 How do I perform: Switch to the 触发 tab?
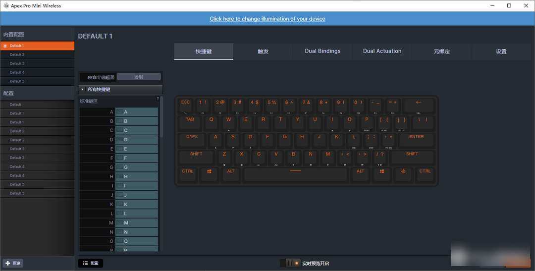coord(263,52)
